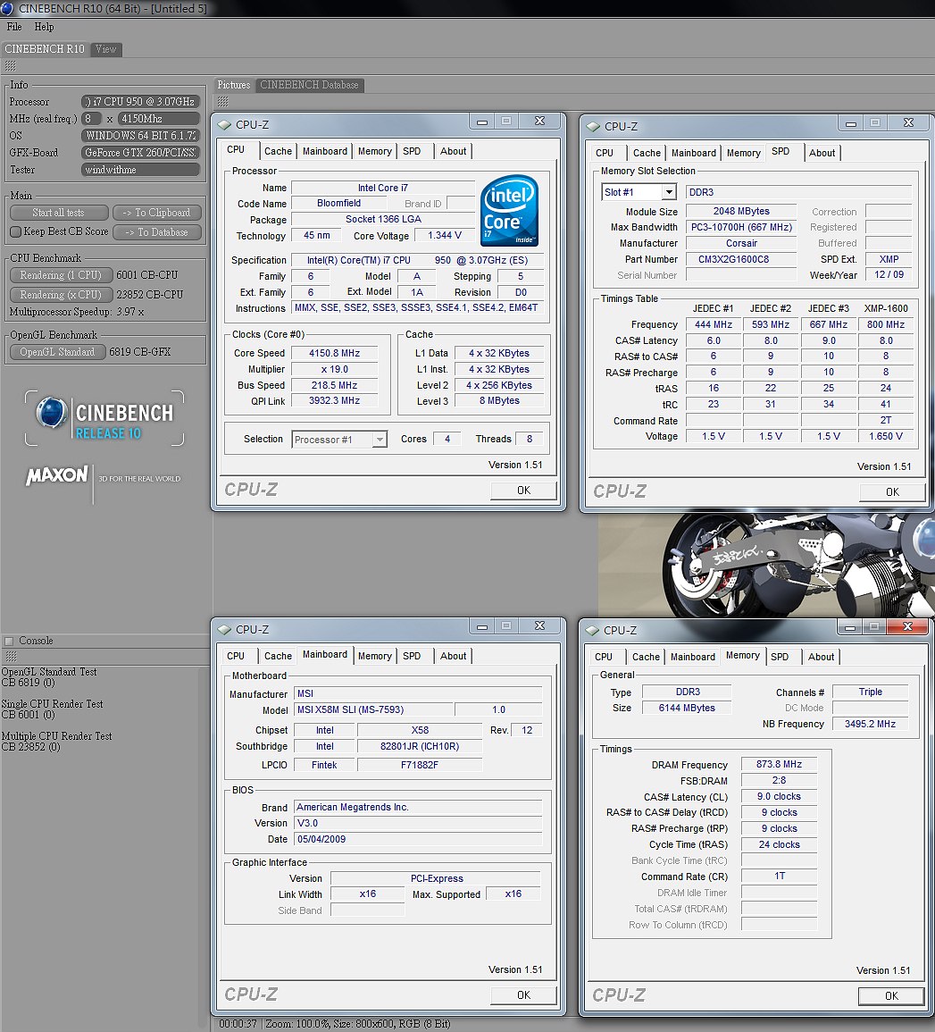This screenshot has height=1032, width=935.
Task: Click the GFX-Board field with GeForce GTX 260
Action: (141, 153)
